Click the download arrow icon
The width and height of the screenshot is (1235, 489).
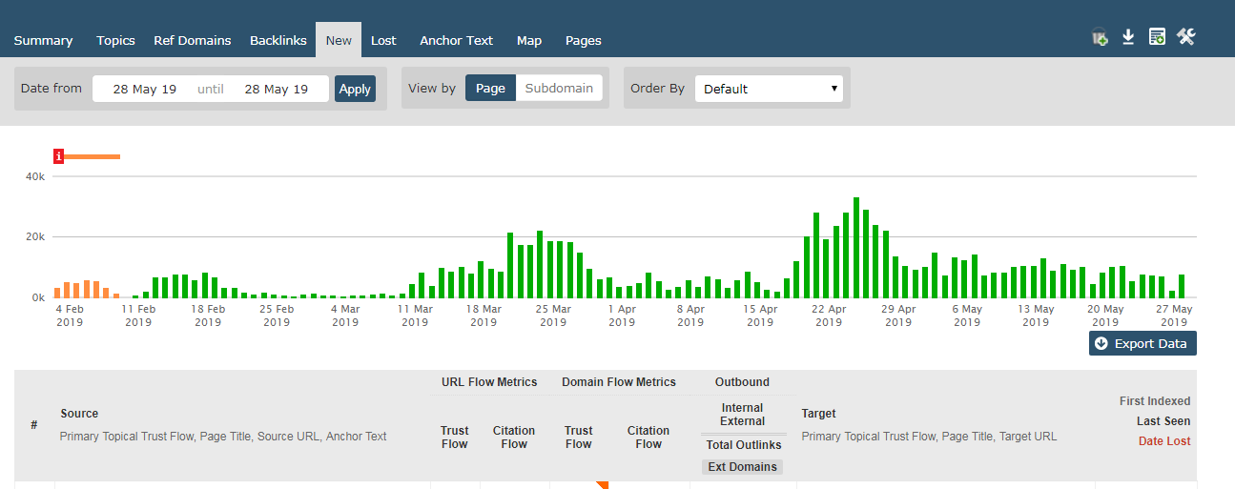click(1128, 37)
